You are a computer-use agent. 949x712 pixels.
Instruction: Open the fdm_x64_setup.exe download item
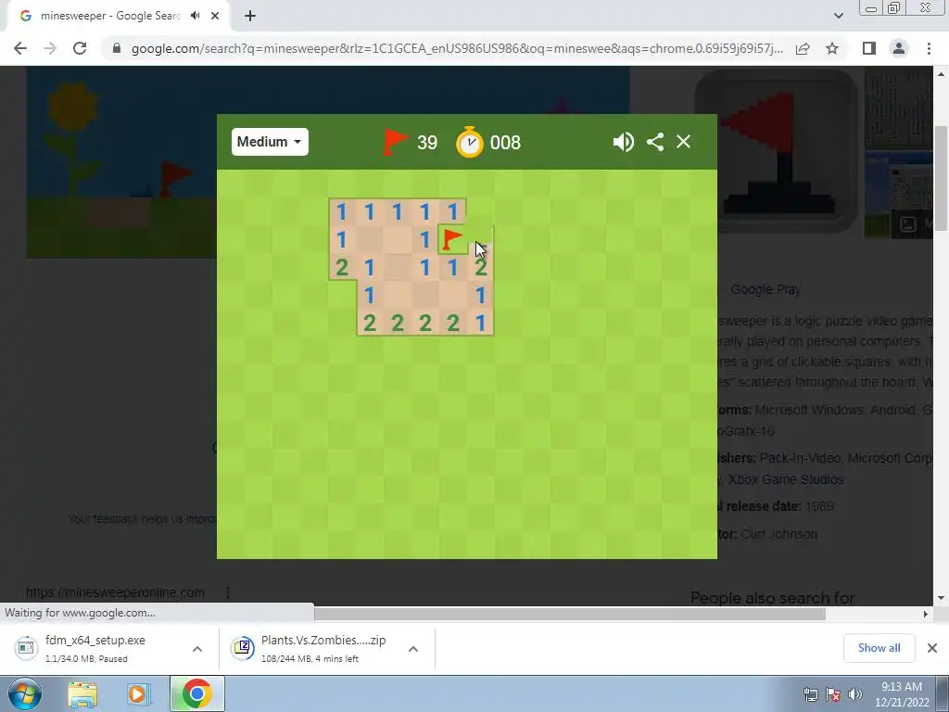pos(96,648)
